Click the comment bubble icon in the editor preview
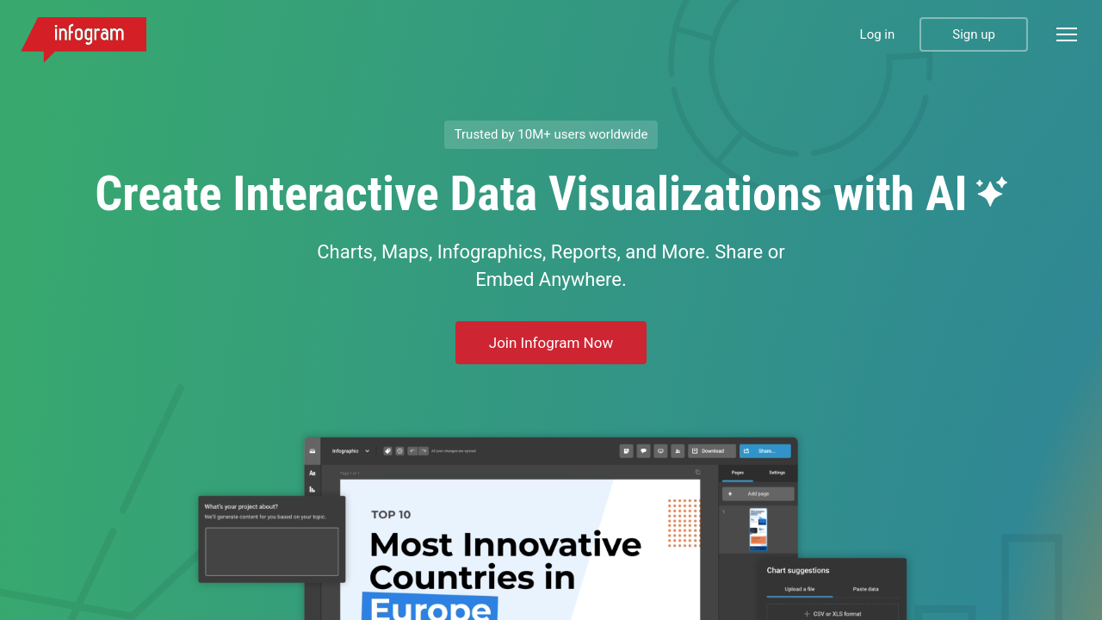Screen dimensions: 1102x620 (x=643, y=450)
